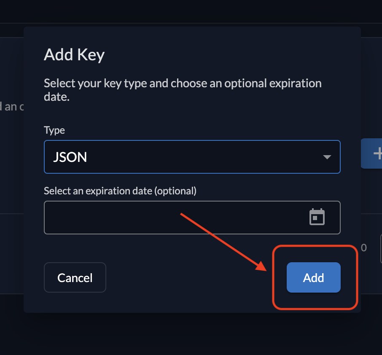Click the empty dialog area below the Cancel button
Viewport: 382px width, 355px height.
(x=75, y=303)
